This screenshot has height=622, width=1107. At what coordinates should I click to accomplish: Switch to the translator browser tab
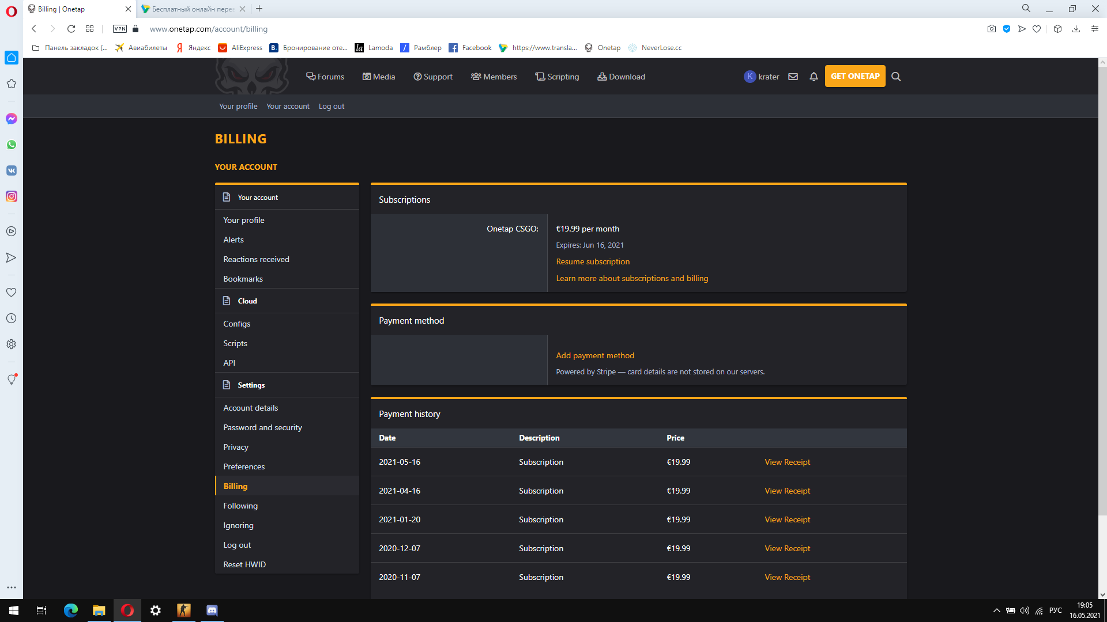click(x=193, y=9)
